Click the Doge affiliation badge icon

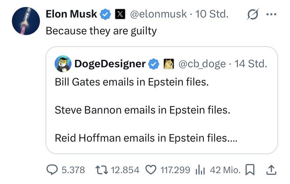pos(169,64)
